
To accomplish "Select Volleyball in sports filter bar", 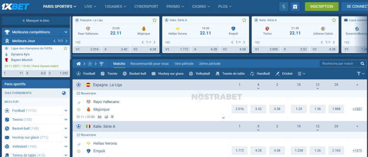I will click(200, 73).
